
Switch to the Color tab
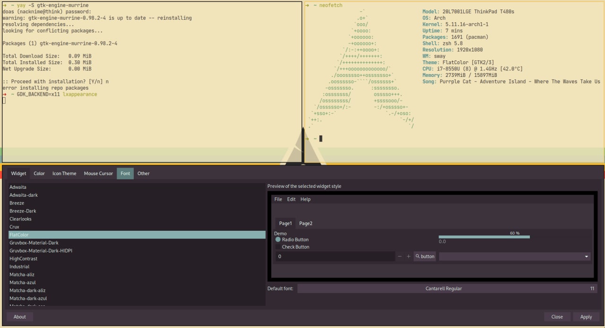[39, 173]
